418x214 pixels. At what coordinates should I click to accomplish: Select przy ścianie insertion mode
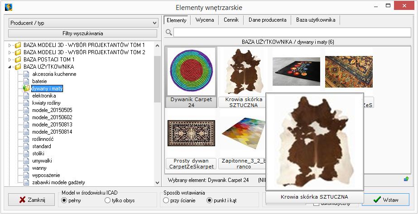click(x=166, y=200)
